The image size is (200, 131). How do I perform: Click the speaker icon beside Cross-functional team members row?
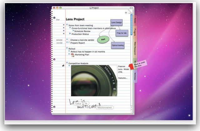tap(63, 28)
